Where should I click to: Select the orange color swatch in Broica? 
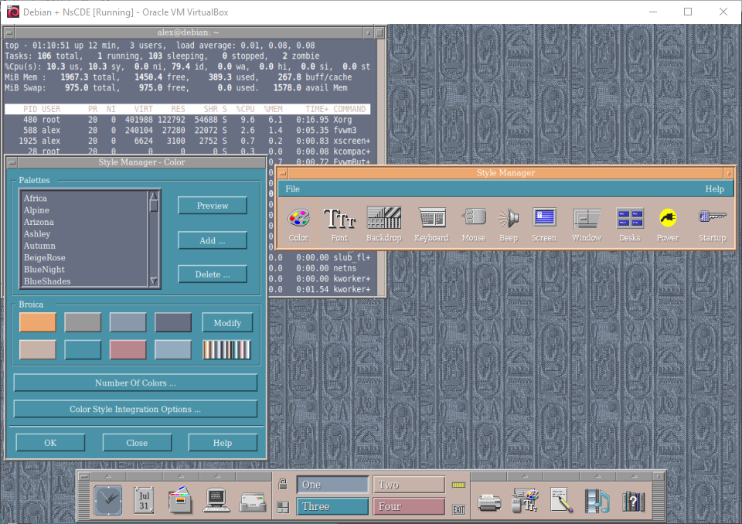point(38,322)
